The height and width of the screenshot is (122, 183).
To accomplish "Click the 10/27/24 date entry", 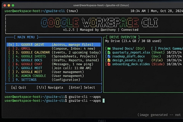I will pos(174,56).
